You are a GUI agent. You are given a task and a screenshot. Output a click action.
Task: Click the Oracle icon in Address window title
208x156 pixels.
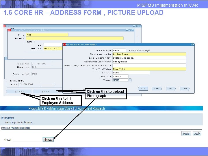point(9,30)
